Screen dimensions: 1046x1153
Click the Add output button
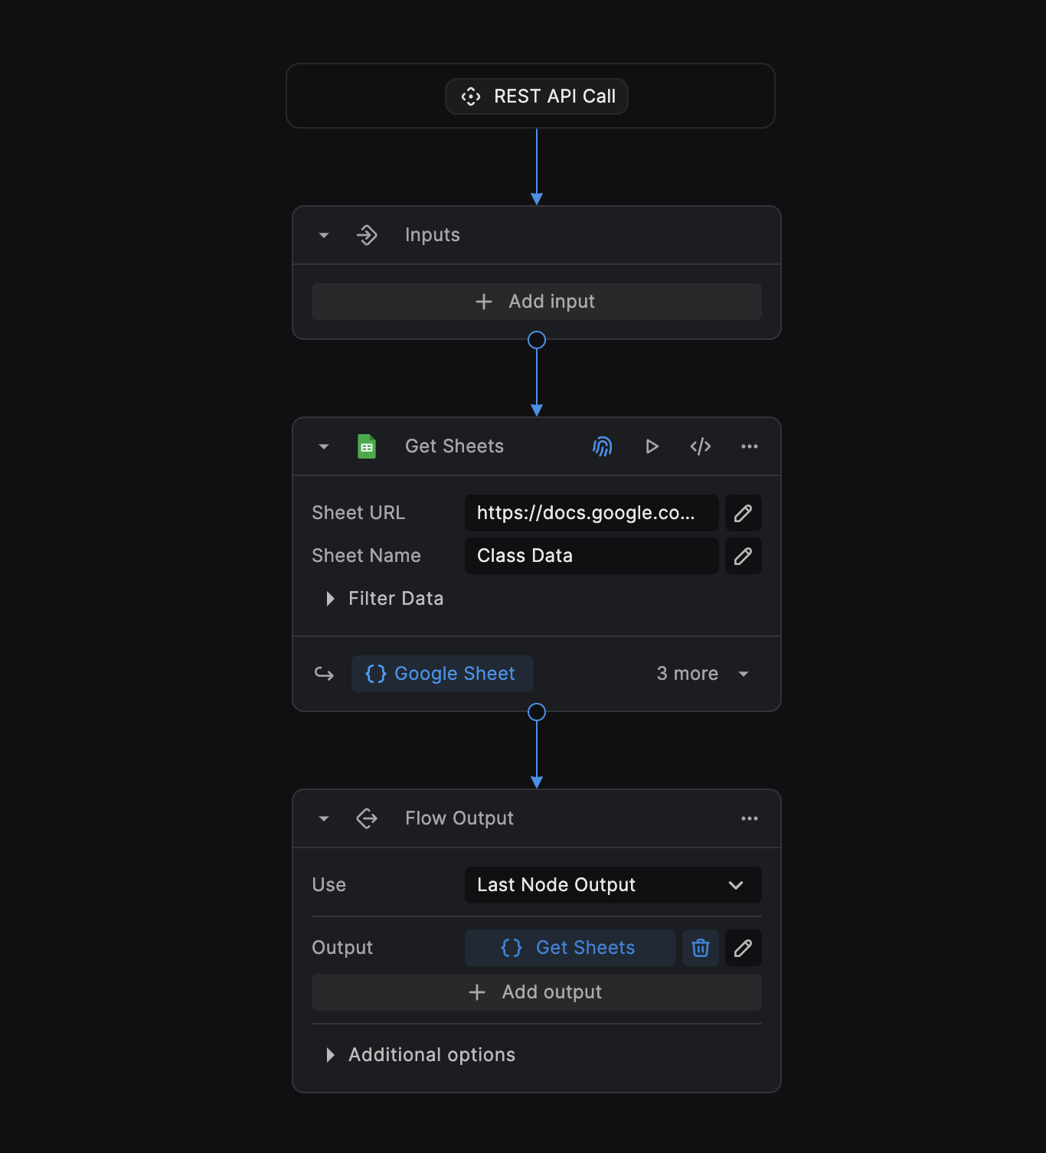point(536,992)
